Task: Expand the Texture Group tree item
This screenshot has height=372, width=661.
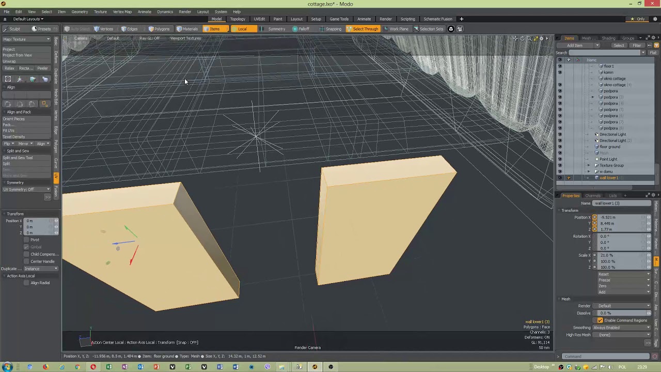Action: point(589,165)
